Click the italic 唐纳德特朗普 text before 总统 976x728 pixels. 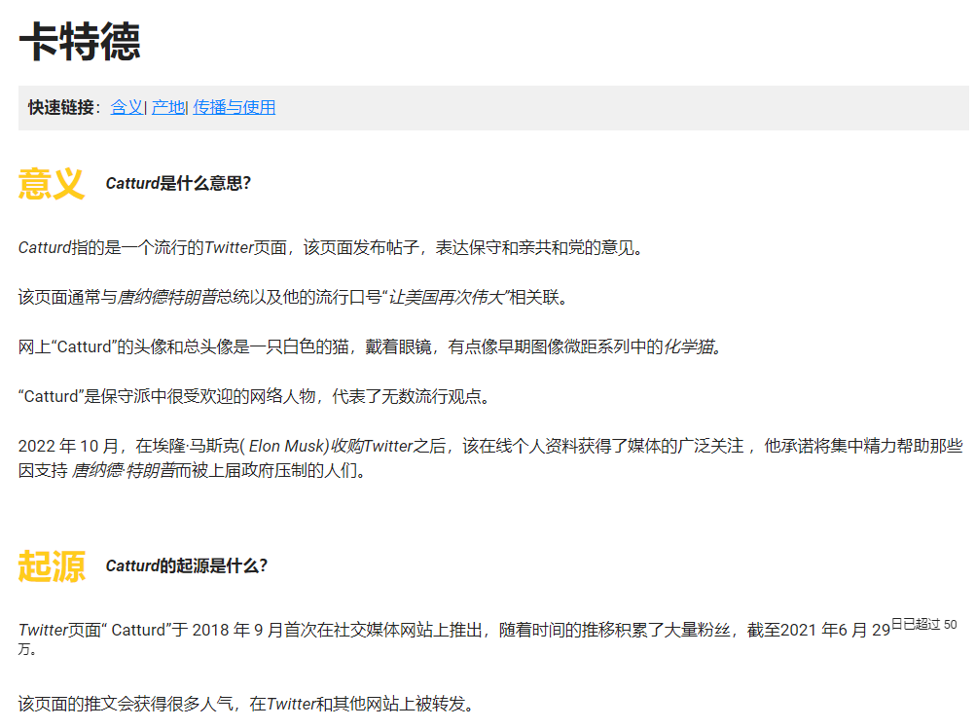tap(166, 297)
